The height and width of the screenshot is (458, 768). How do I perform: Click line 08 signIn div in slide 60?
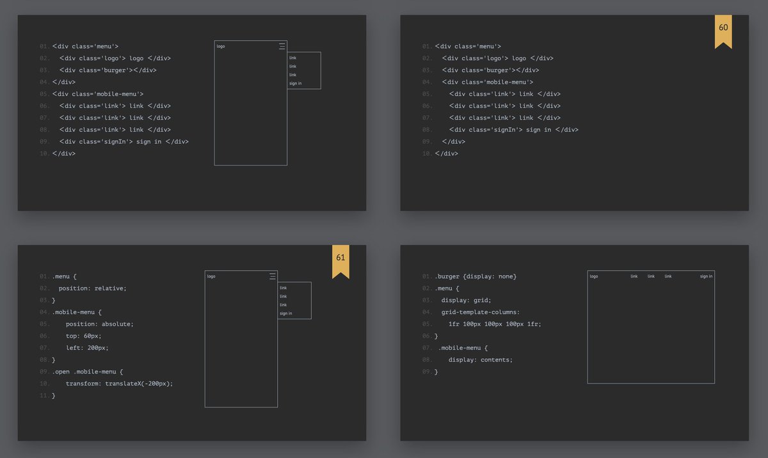[x=514, y=130]
